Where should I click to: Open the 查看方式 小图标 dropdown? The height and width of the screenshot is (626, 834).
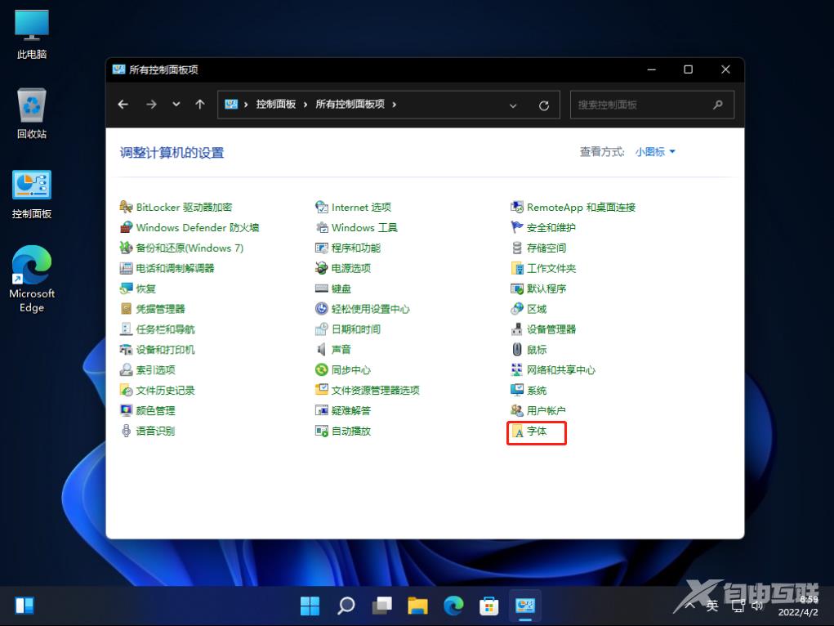coord(653,151)
